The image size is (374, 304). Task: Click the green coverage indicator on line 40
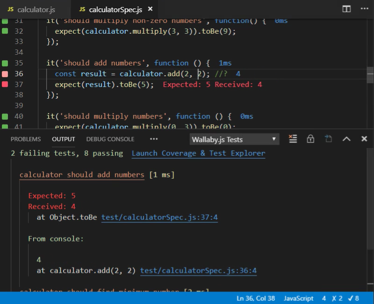[x=5, y=116]
